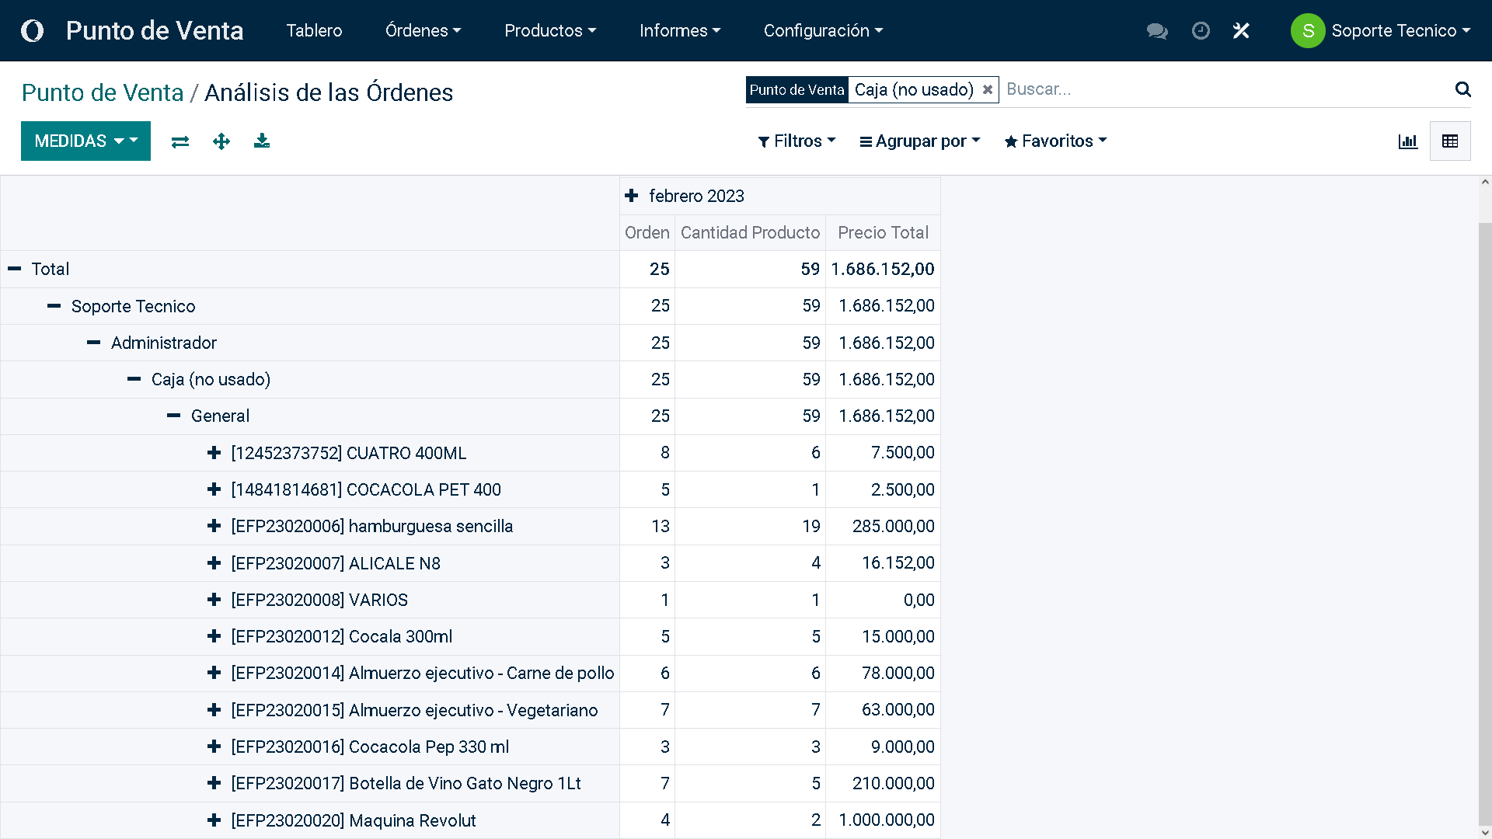Expand the febrero 2023 column header
Image resolution: width=1492 pixels, height=839 pixels.
[632, 196]
